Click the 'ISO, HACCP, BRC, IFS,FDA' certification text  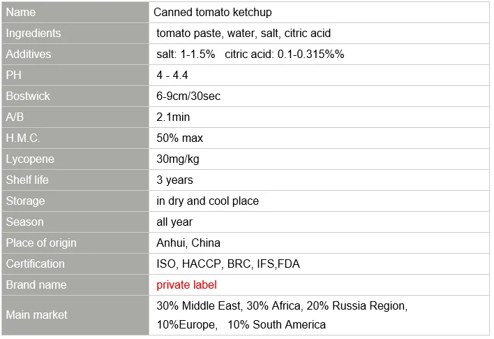pyautogui.click(x=228, y=264)
